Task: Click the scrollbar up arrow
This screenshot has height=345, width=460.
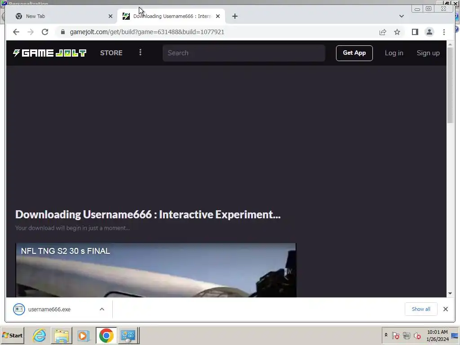Action: [x=450, y=44]
